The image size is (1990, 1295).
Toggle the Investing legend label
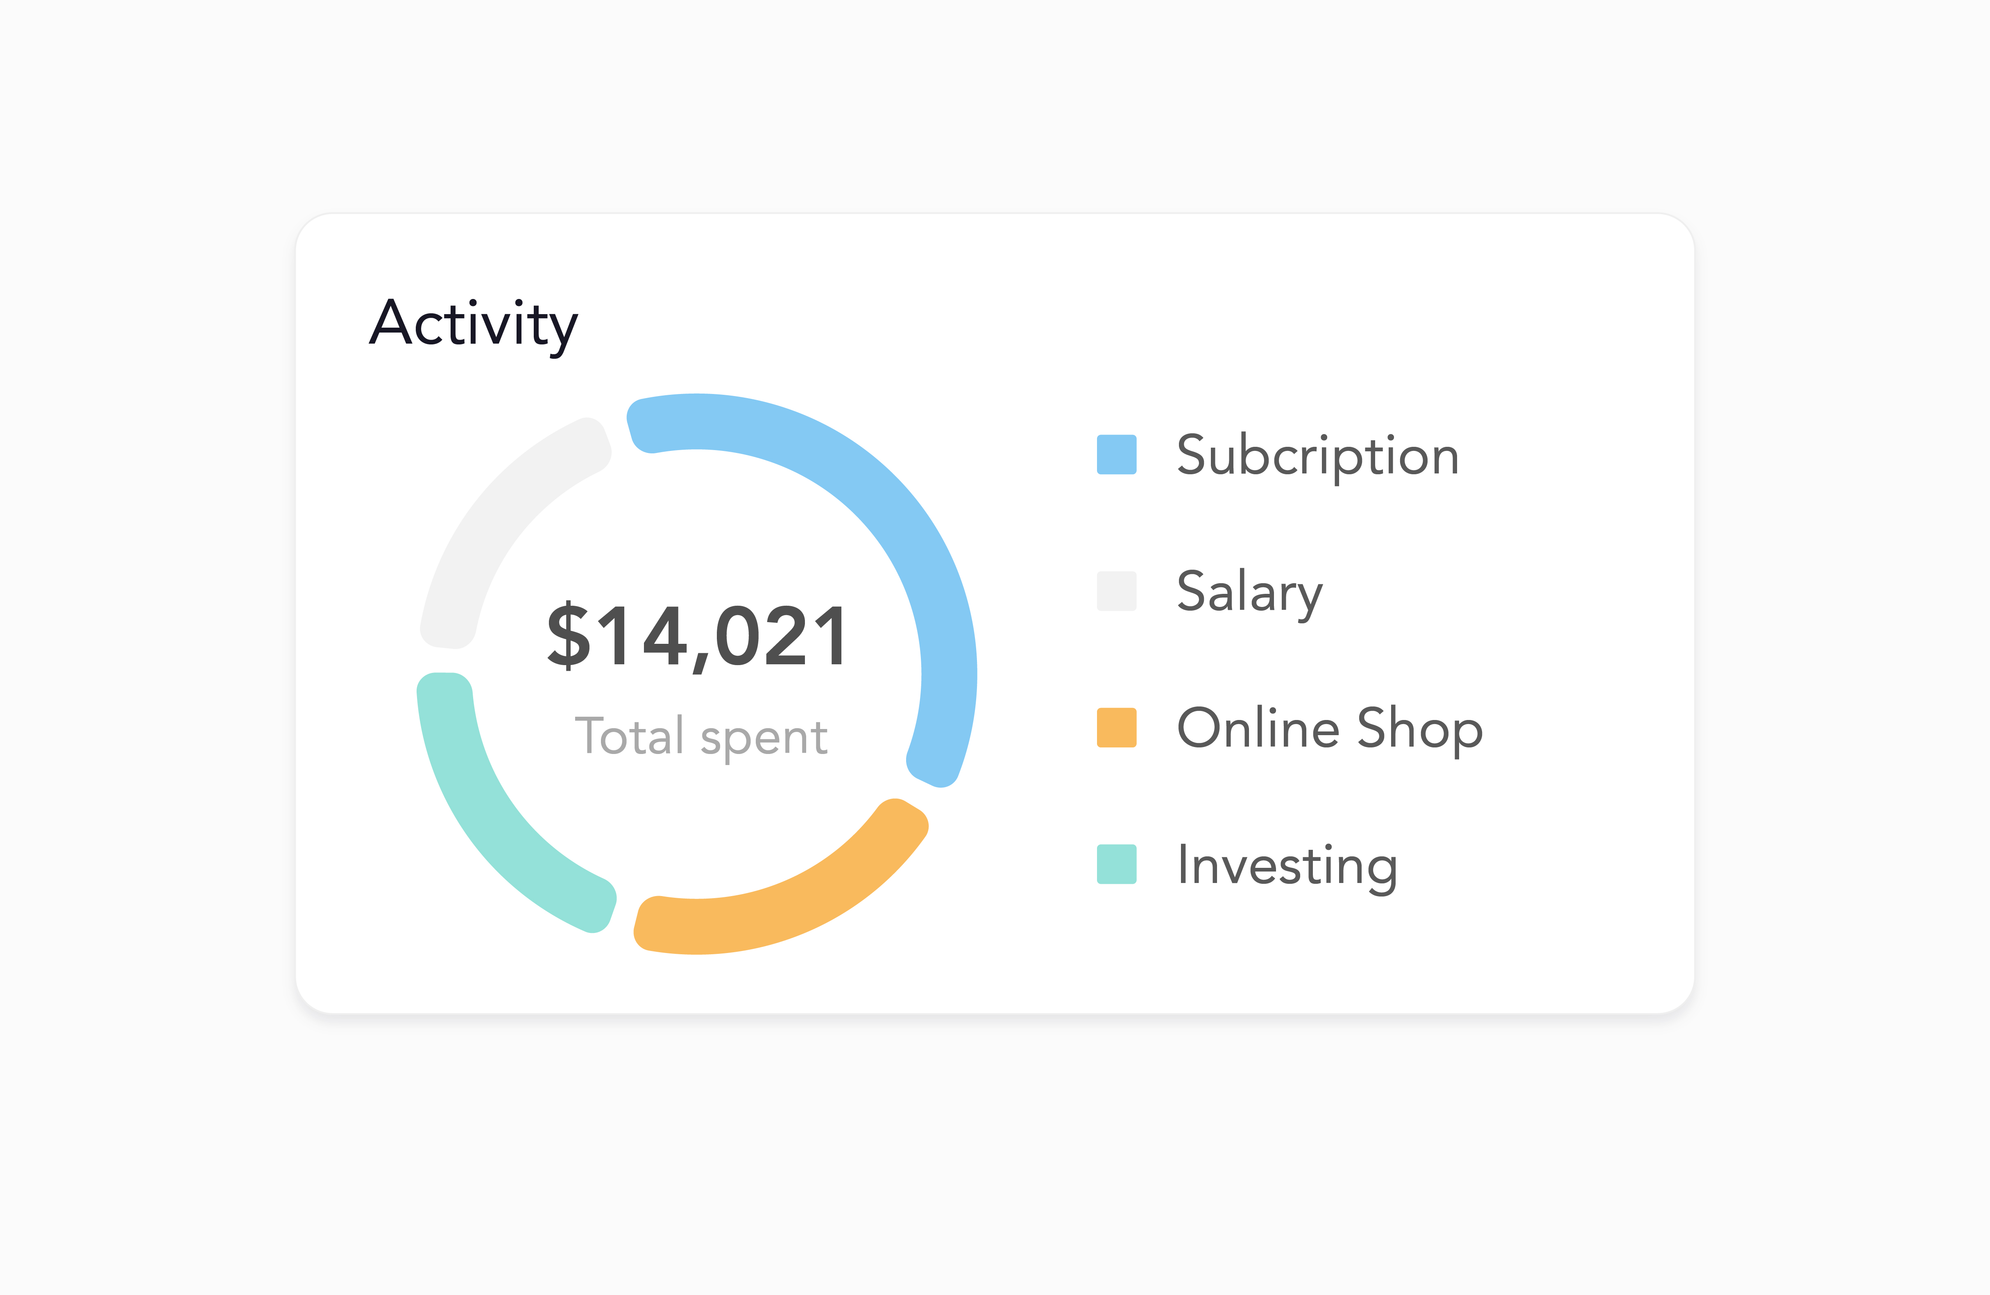[x=1287, y=865]
